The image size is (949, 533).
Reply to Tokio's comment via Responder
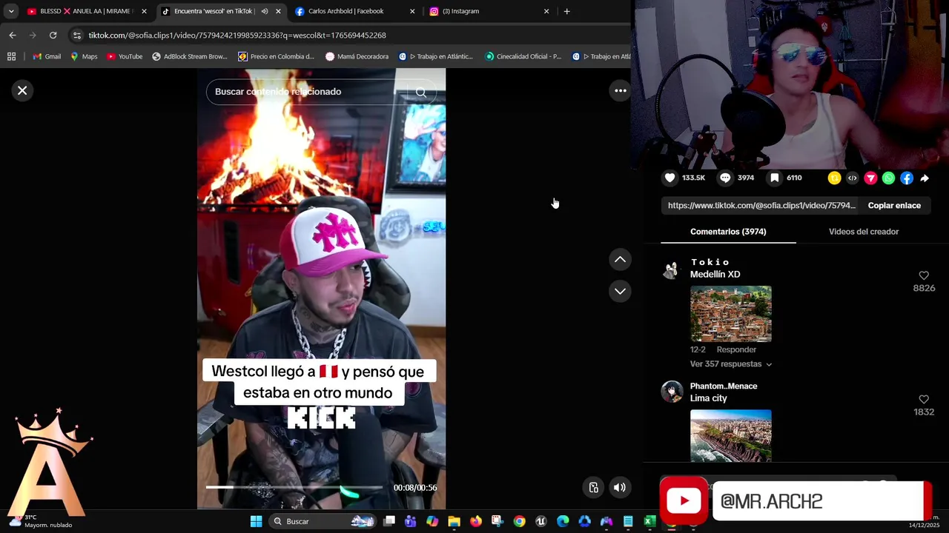tap(736, 349)
